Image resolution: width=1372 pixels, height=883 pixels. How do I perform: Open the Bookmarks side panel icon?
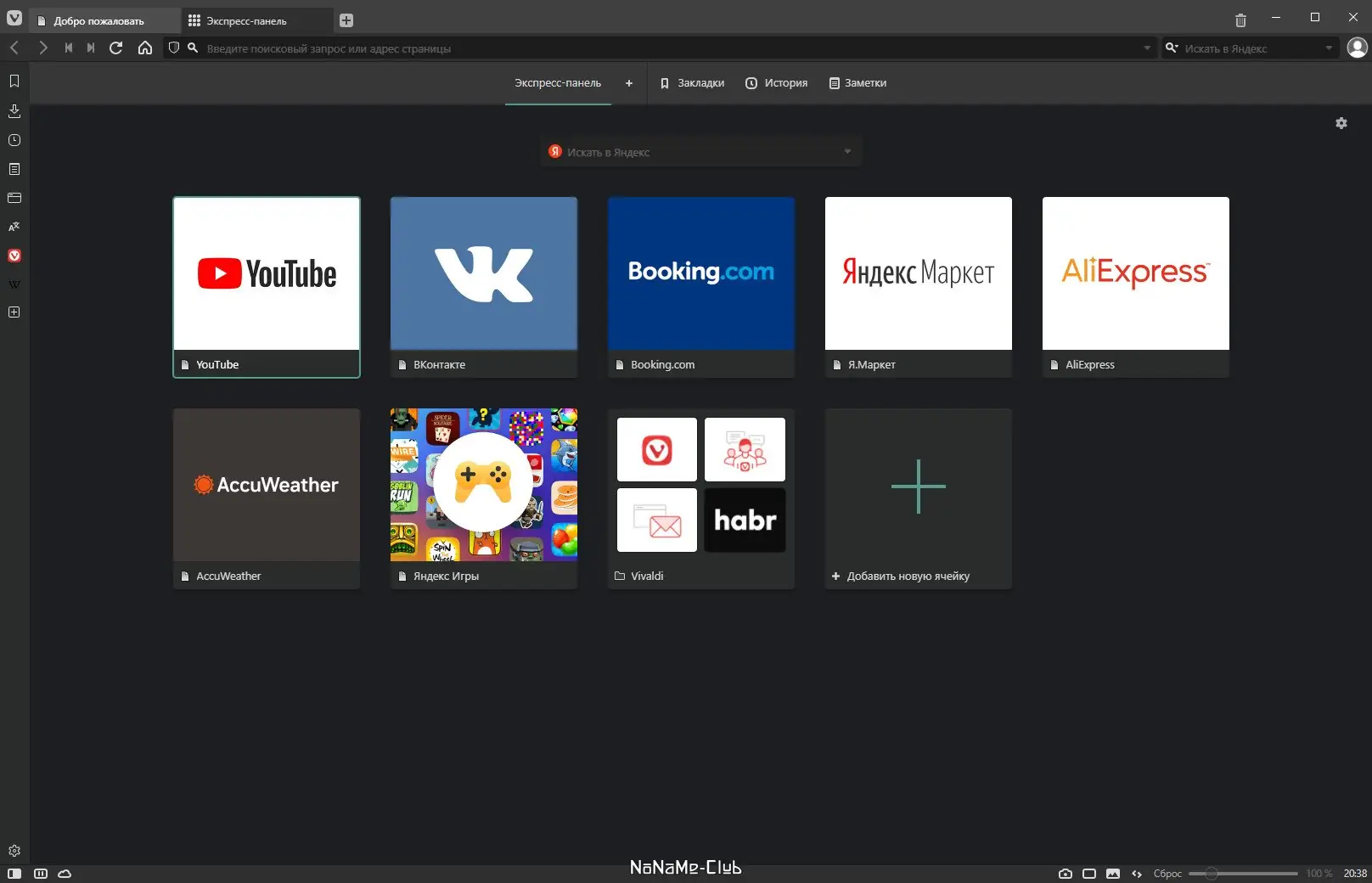tap(14, 81)
